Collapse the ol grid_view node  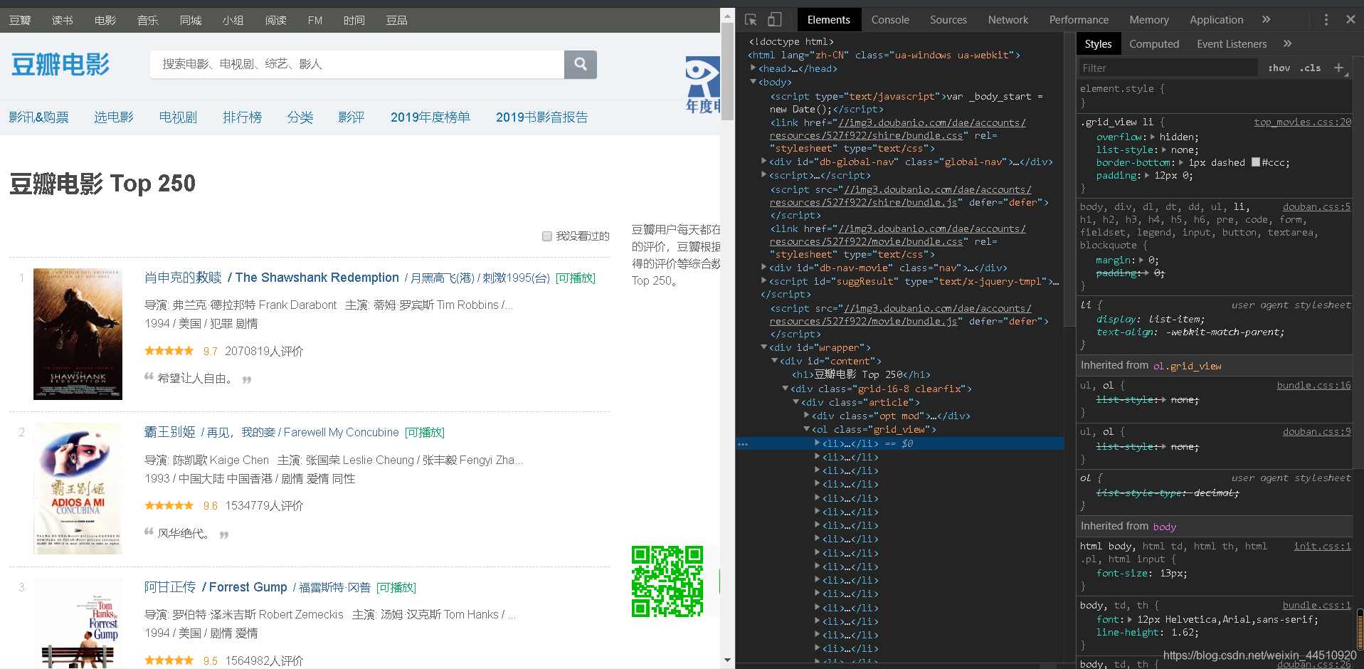pyautogui.click(x=807, y=429)
